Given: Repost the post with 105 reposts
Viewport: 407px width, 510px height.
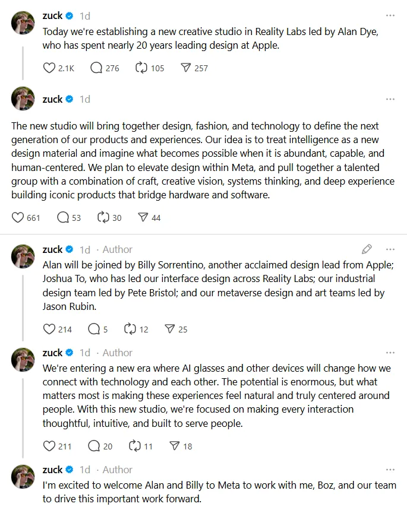Looking at the screenshot, I should coord(141,68).
